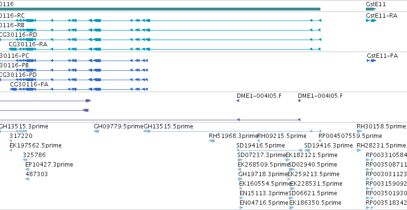Click the GH19718.3prime label
This screenshot has height=210, width=407.
[x=263, y=174]
